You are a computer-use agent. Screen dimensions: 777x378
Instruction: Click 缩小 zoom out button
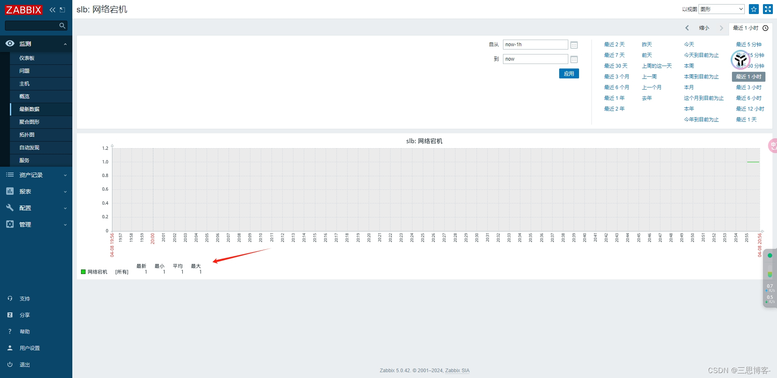click(704, 28)
